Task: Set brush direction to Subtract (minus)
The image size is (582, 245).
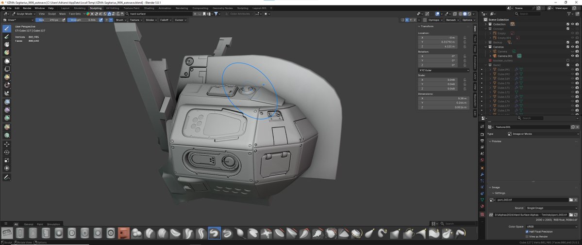Action: click(x=111, y=20)
